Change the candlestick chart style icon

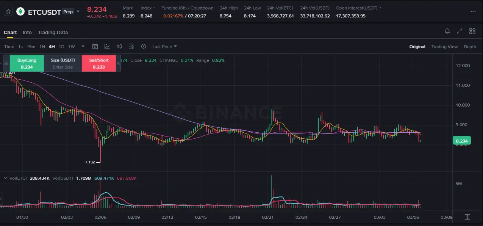click(x=119, y=47)
